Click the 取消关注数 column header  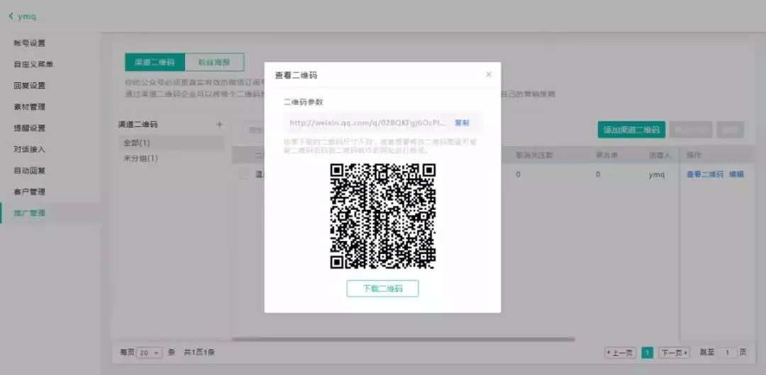pos(534,155)
